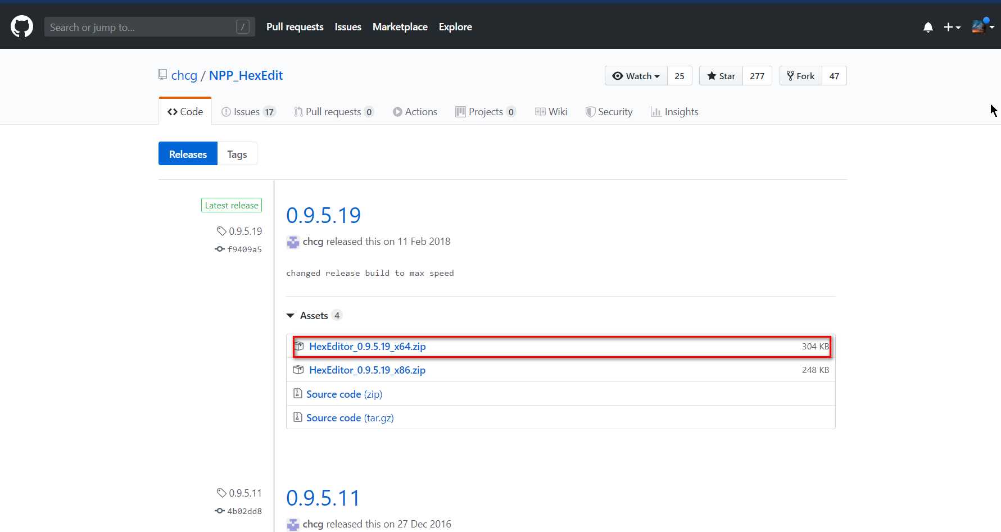
Task: Download Source code (tar.gz)
Action: click(350, 418)
